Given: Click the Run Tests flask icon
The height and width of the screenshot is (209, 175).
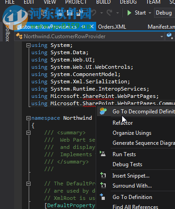Looking at the screenshot, I should click(x=103, y=154).
